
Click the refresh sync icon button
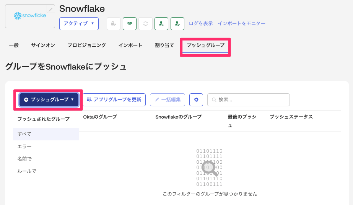tap(145, 24)
